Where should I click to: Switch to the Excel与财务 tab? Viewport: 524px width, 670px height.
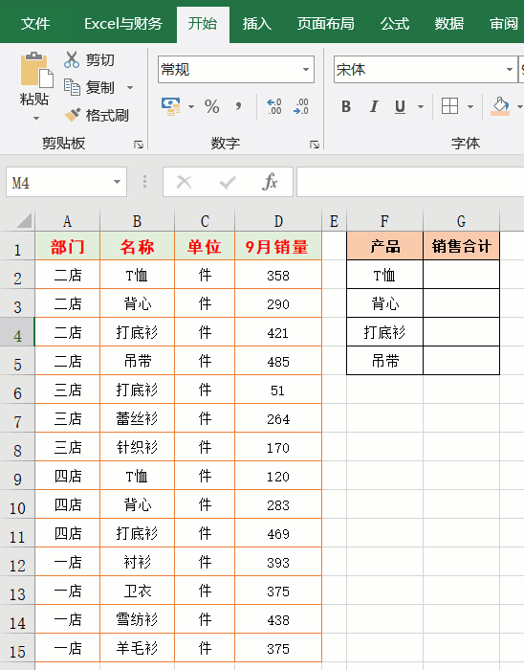coord(123,24)
